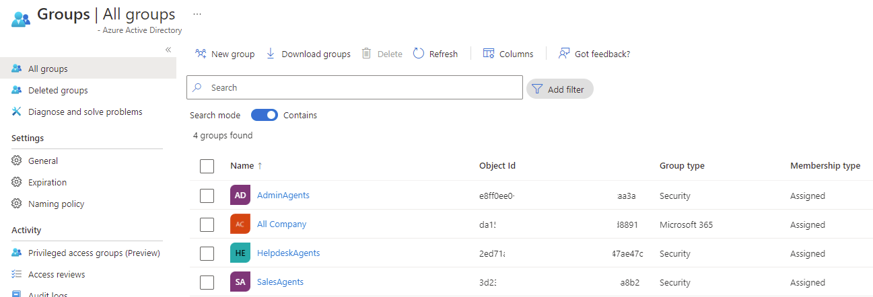Viewport: 873px width, 297px height.
Task: Click the AC avatar for All Company
Action: 240,224
